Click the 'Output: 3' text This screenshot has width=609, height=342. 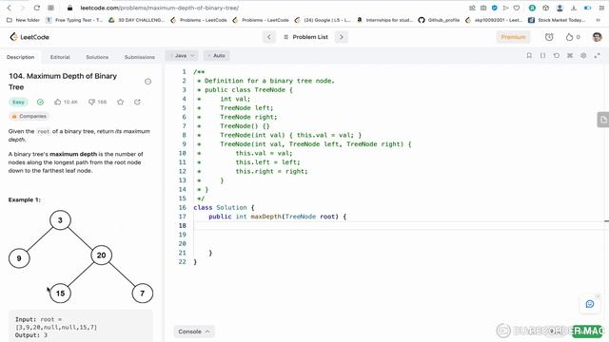(x=31, y=335)
